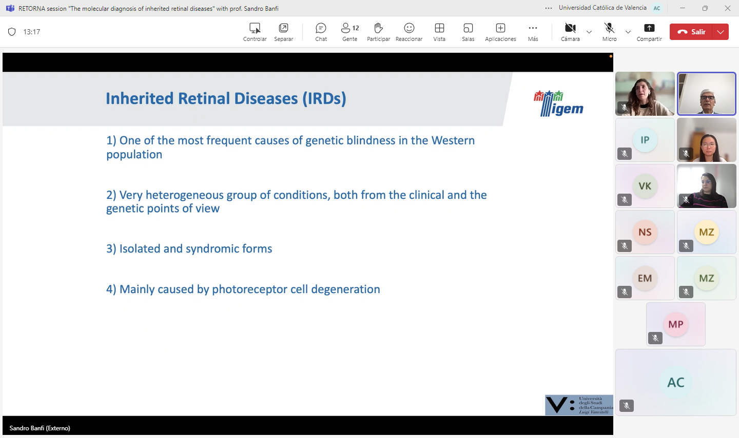Show the Gente participants list

click(x=349, y=32)
